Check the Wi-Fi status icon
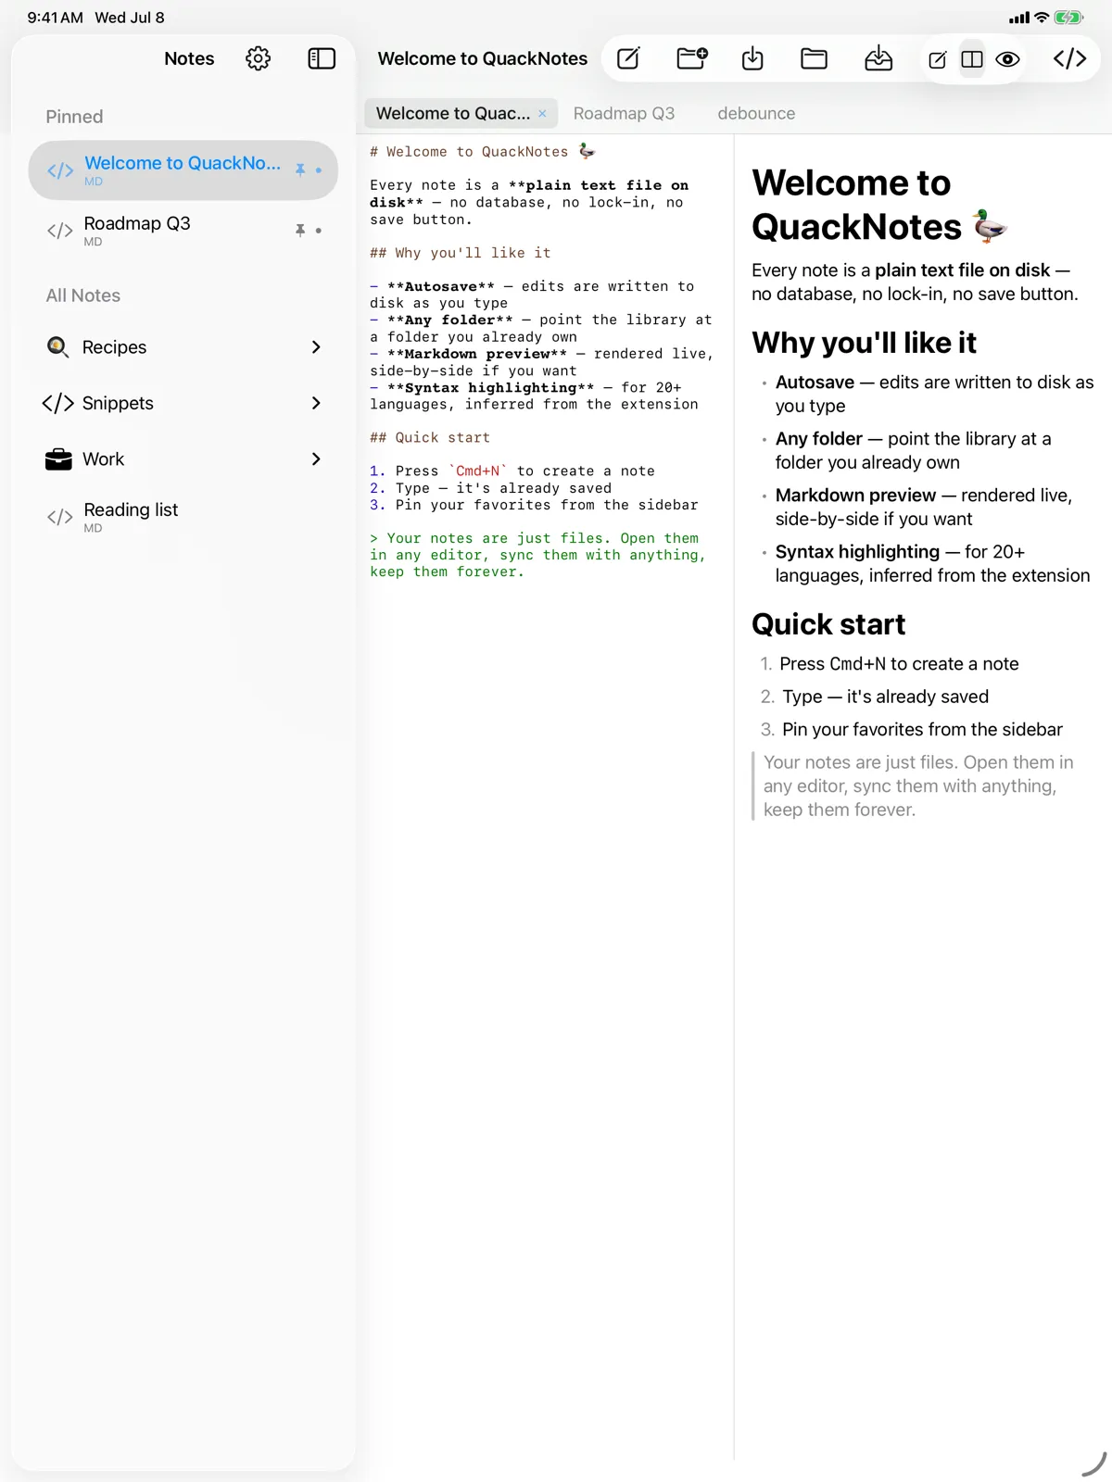This screenshot has width=1112, height=1482. point(1042,18)
